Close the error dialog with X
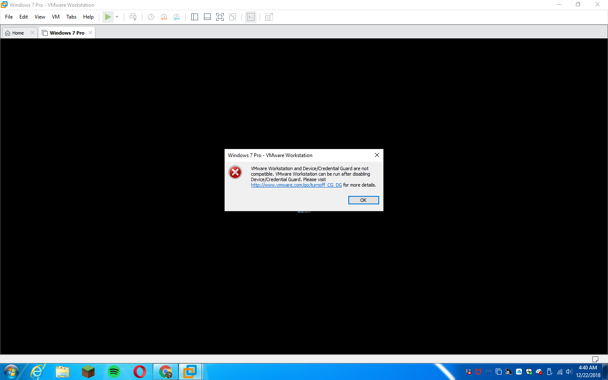 377,155
